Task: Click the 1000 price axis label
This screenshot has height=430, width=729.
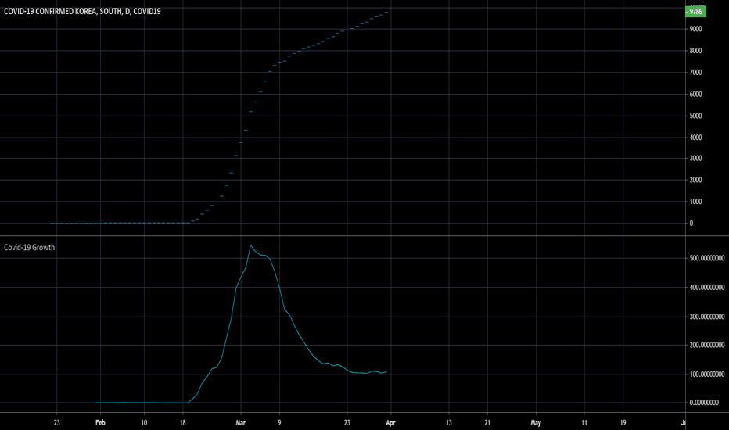Action: [x=695, y=202]
